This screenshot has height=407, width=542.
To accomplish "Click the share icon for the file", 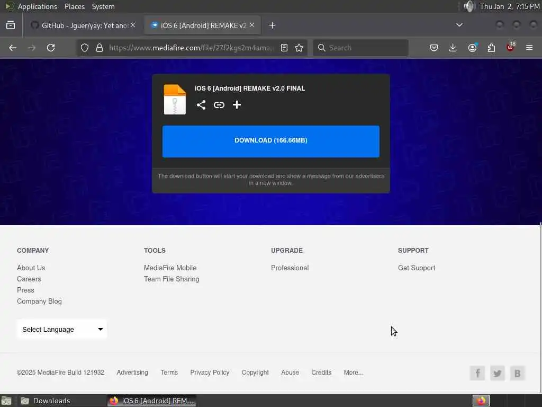I will (201, 105).
